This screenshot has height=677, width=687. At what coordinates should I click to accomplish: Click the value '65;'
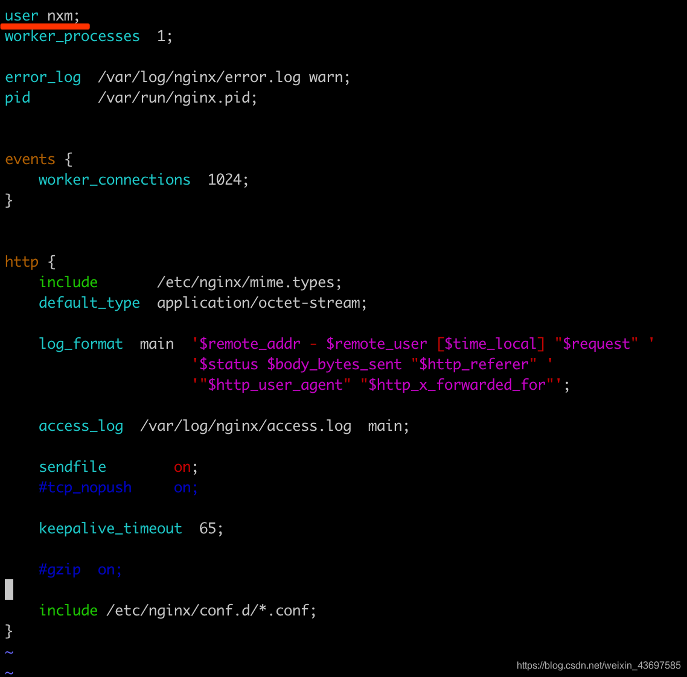pyautogui.click(x=211, y=529)
